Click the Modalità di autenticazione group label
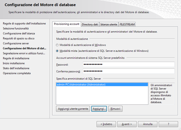Image resolution: width=181 pixels, height=130 pixels. point(72,39)
